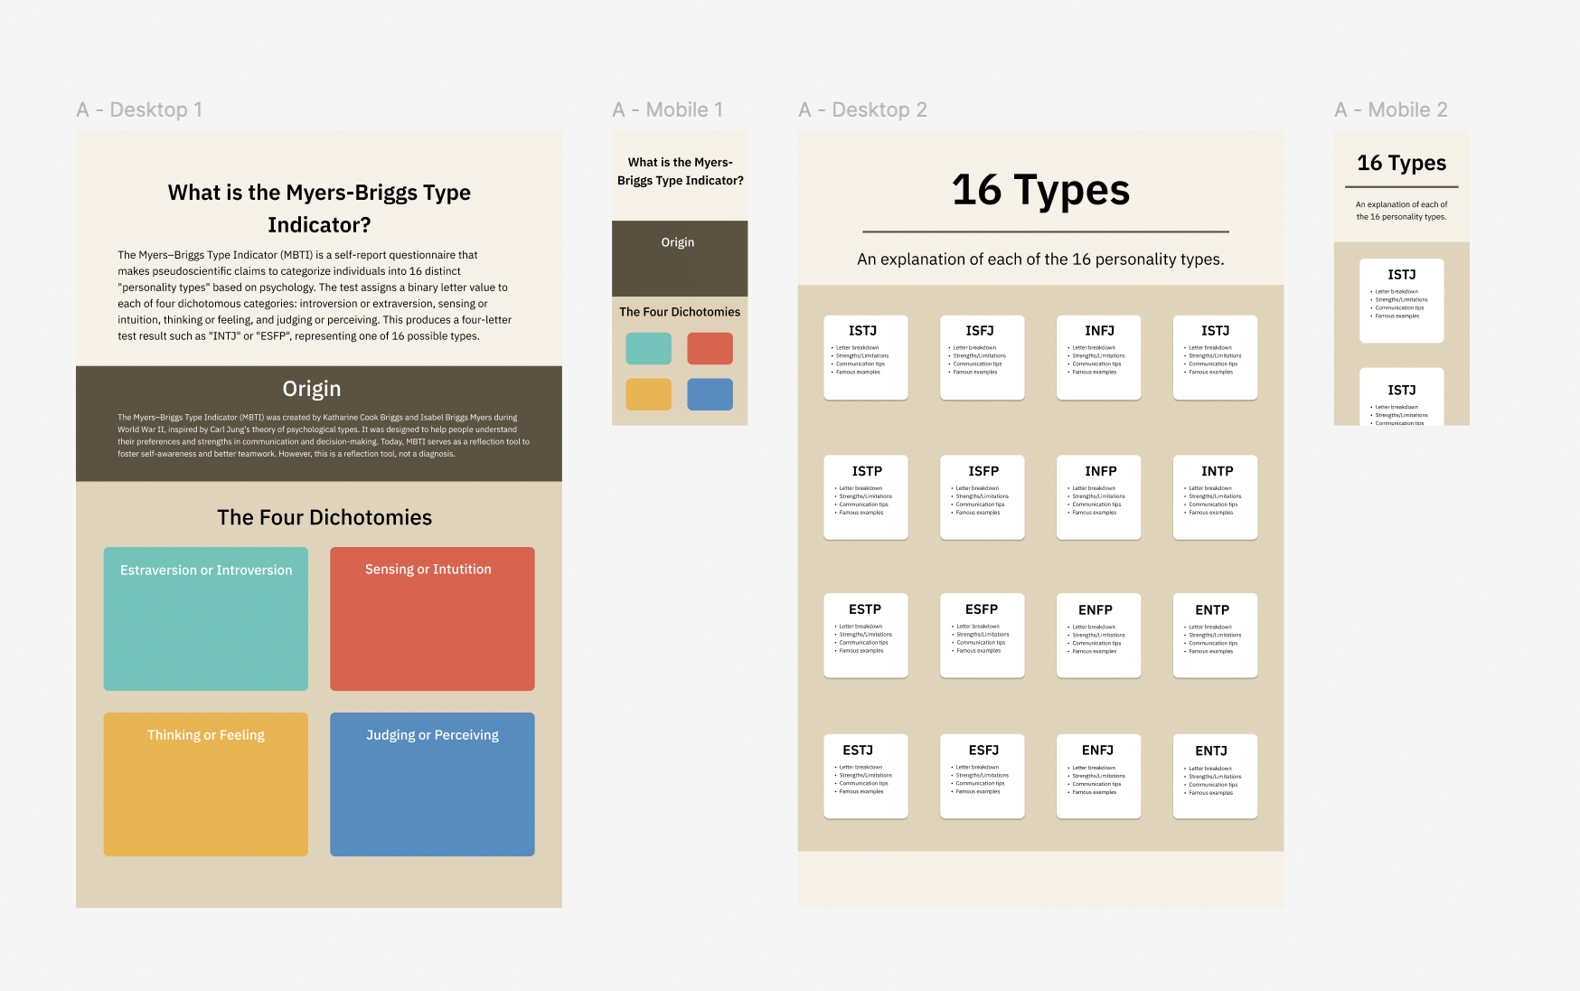Select the What is the Myers-Briggs Type Indicator heading
The height and width of the screenshot is (991, 1580).
(318, 208)
